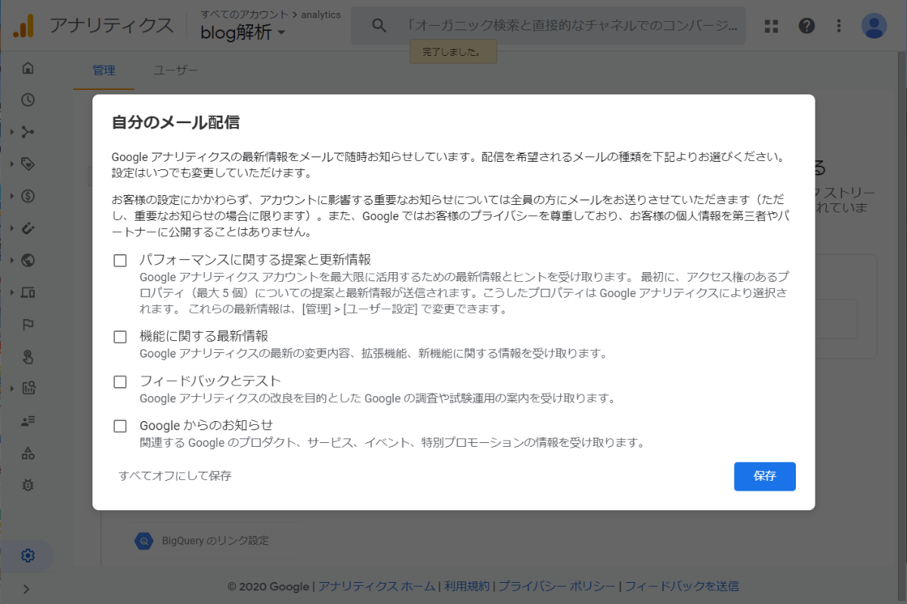Screen dimensions: 907x604
Task: Expand the blog解析 property selector dropdown
Action: 243,33
